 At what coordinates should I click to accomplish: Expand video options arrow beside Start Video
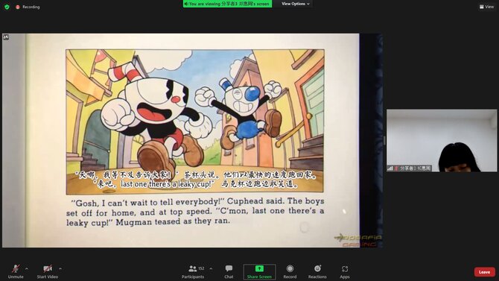(60, 268)
